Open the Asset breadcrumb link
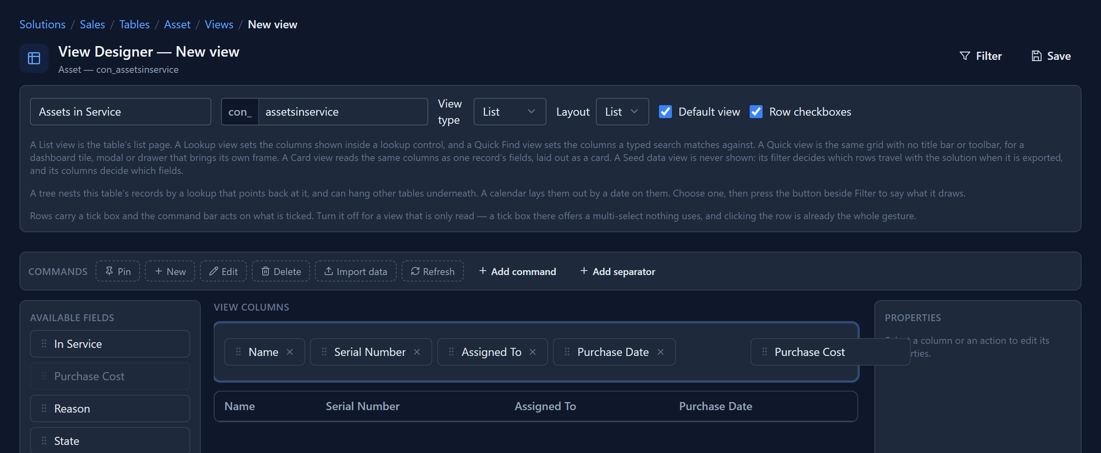 point(177,24)
